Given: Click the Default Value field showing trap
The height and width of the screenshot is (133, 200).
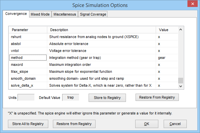Looking at the screenshot, I should click(70, 97).
